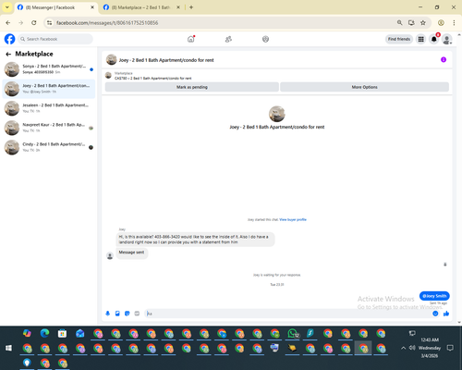
Task: Open Jesaleen's conversation
Action: coord(49,108)
